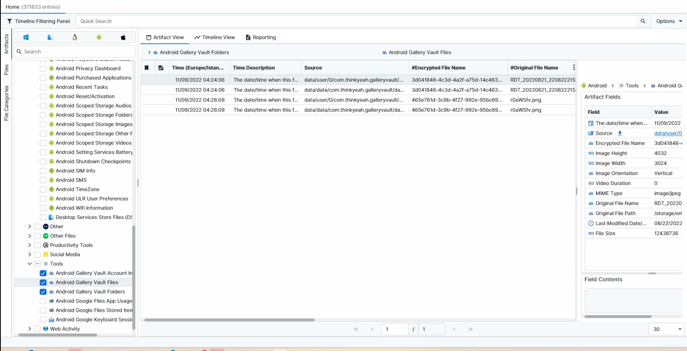Open the data/user/0 source link

point(668,133)
